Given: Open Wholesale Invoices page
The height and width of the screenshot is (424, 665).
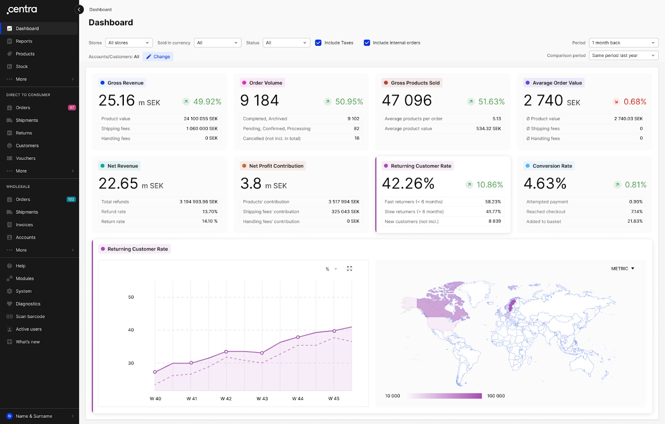Looking at the screenshot, I should (39, 225).
